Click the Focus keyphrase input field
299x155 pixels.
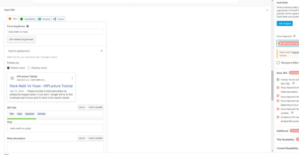coord(55,32)
